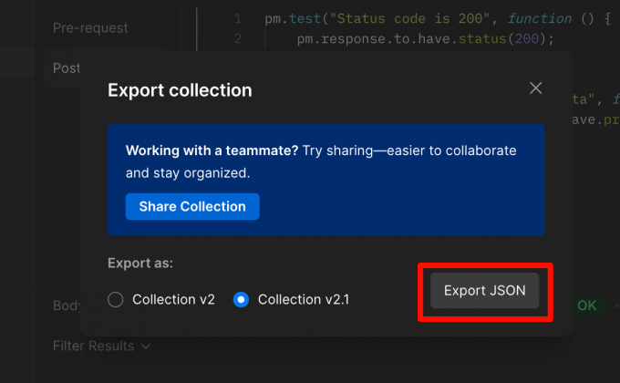The height and width of the screenshot is (383, 620).
Task: Click the Share Collection button
Action: 192,206
